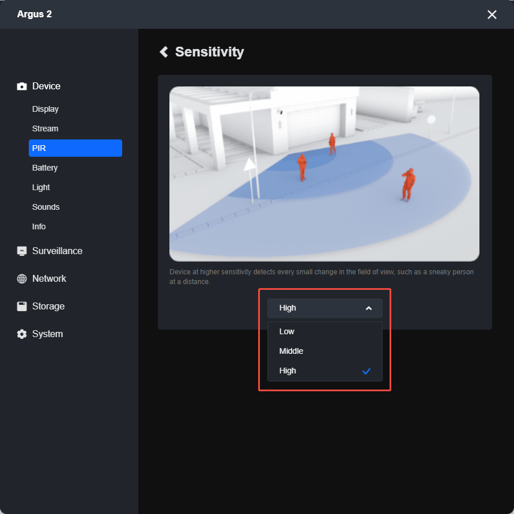This screenshot has width=514, height=514.
Task: Select the High option in the list
Action: 324,371
